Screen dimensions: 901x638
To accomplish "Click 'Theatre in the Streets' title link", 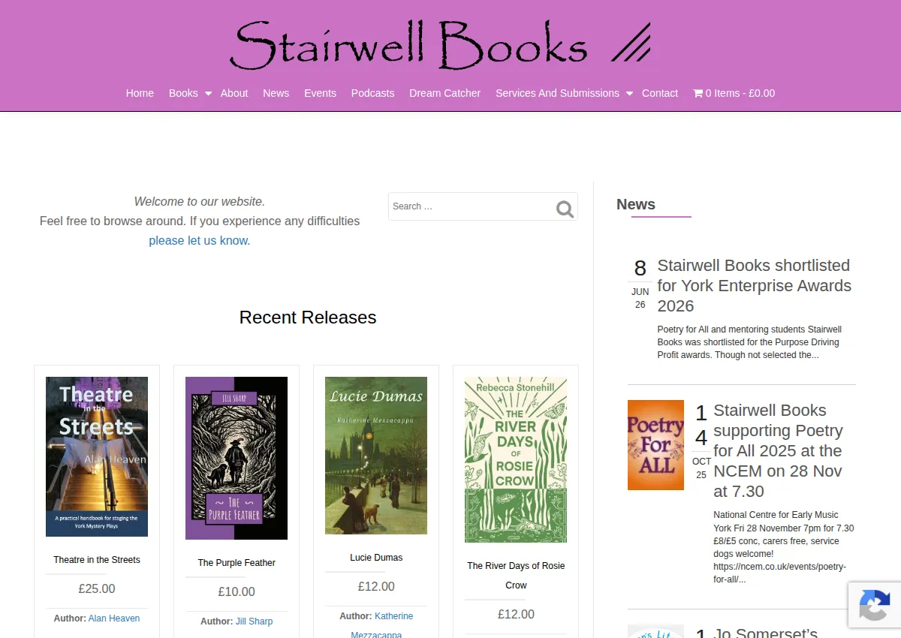I will pos(97,560).
